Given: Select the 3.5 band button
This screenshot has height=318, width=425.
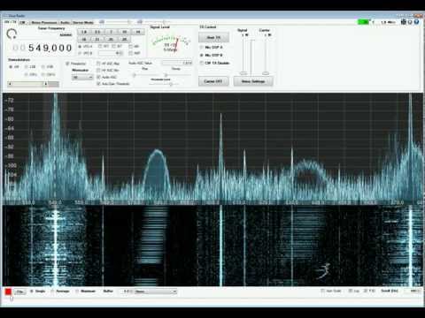Looking at the screenshot, I should click(97, 32).
